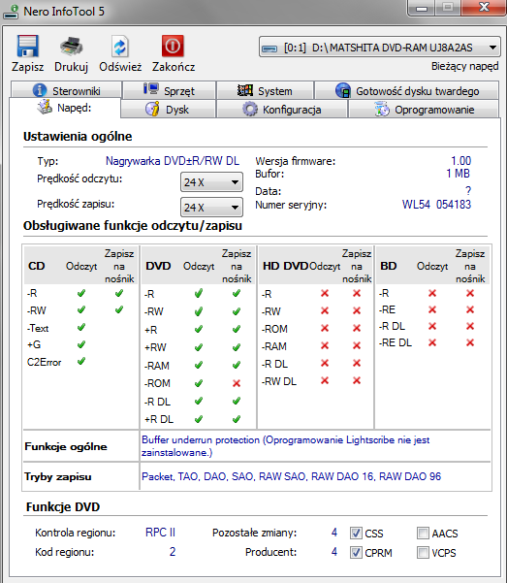The image size is (507, 583).
Task: Click the Drukuj button label
Action: (71, 67)
